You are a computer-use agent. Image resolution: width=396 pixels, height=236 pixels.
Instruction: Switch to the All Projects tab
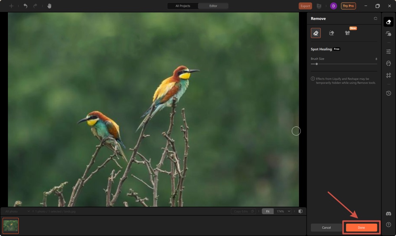182,6
